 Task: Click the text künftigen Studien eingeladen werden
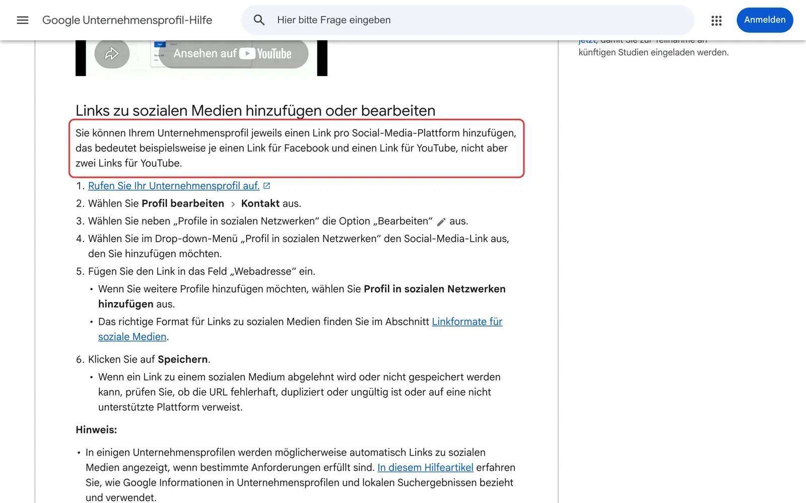[653, 52]
